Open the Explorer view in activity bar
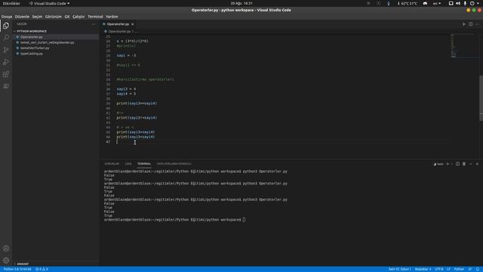The height and width of the screenshot is (272, 483). pyautogui.click(x=6, y=26)
